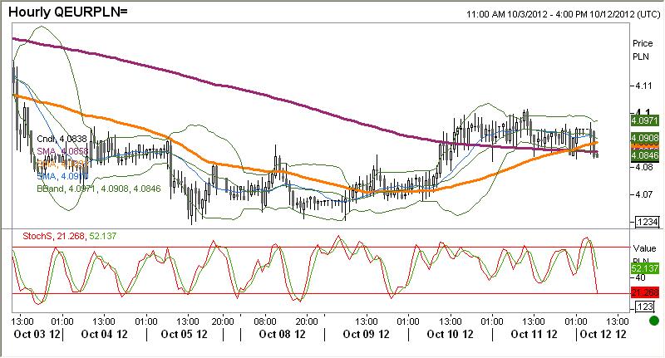This screenshot has height=358, width=665.
Task: Click the .123 stochastic scale format box
Action: (x=644, y=307)
